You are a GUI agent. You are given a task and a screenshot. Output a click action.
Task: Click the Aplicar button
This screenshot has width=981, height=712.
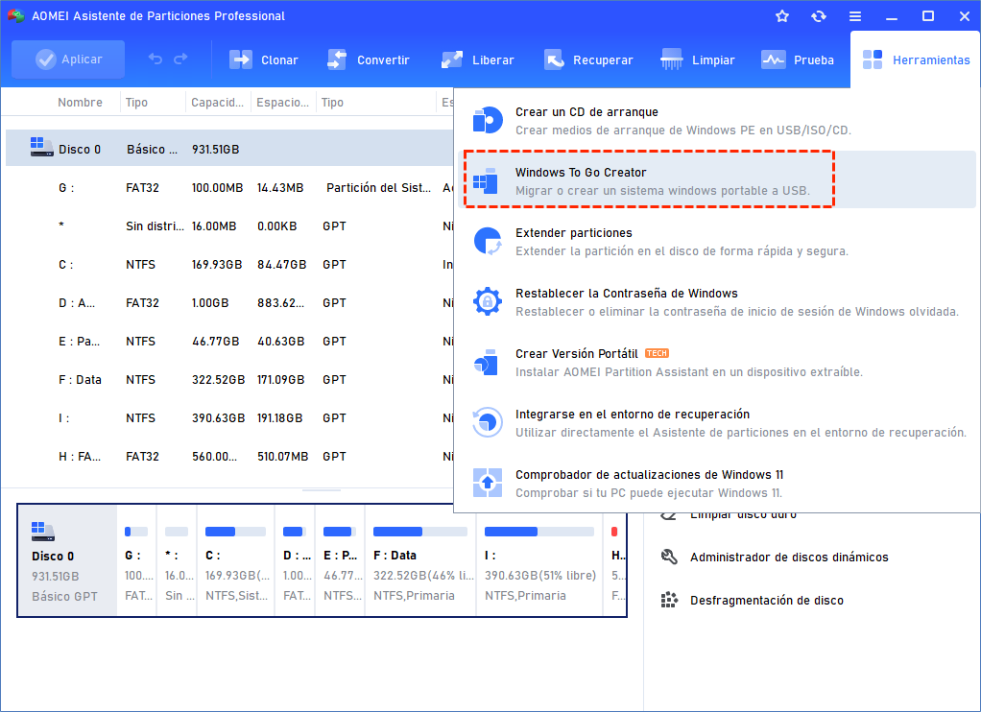point(68,59)
